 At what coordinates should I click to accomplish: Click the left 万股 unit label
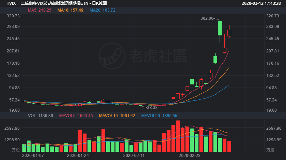pos(16,150)
